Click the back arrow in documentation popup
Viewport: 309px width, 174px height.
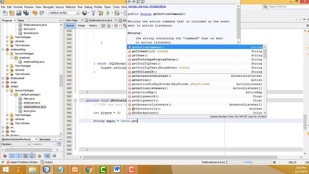(129, 2)
